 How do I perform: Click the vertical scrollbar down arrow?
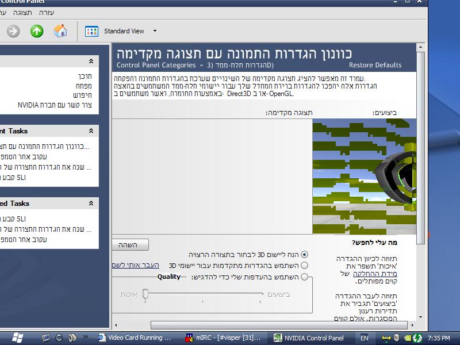(x=420, y=317)
